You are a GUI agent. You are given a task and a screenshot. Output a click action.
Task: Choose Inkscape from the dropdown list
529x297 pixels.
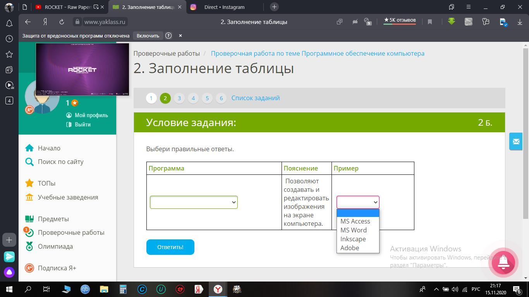(353, 239)
